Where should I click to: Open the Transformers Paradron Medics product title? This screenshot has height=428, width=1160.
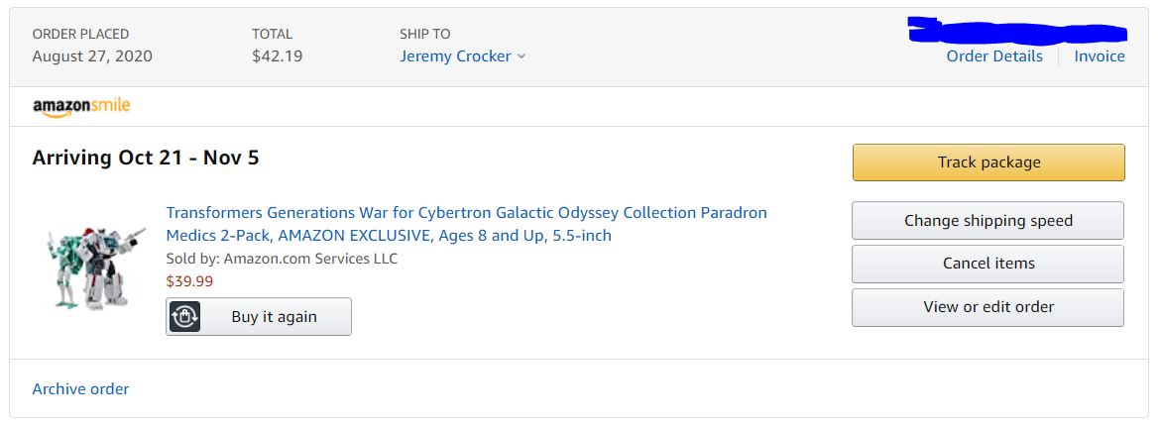[466, 224]
